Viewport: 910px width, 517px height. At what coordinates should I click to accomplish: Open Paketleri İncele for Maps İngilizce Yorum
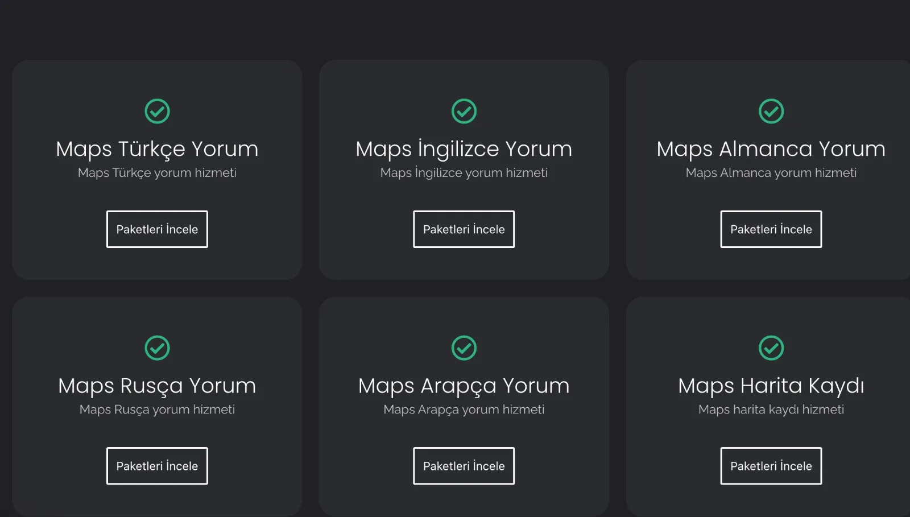(464, 229)
